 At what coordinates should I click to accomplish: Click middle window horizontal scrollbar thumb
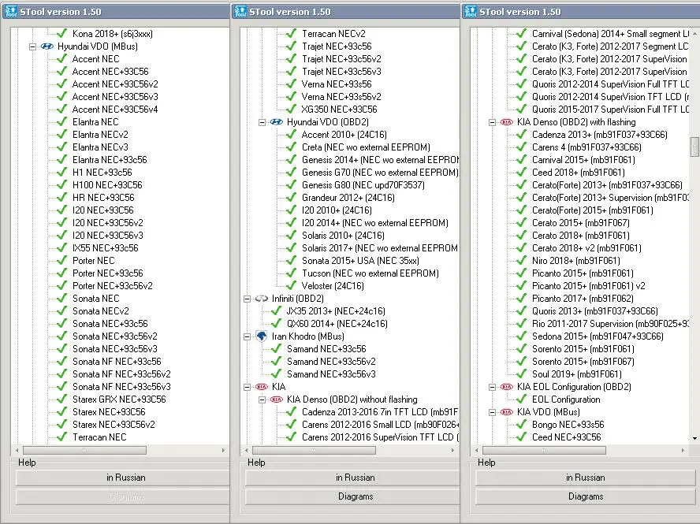pyautogui.click(x=314, y=451)
